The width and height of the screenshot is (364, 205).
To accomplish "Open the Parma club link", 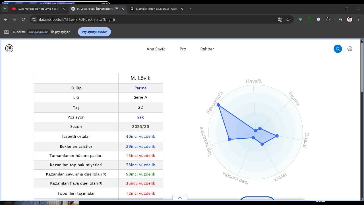I will click(140, 88).
